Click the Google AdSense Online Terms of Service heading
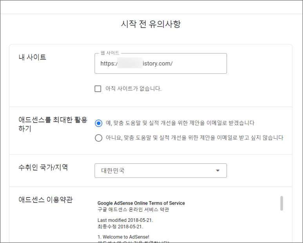 [x=141, y=203]
